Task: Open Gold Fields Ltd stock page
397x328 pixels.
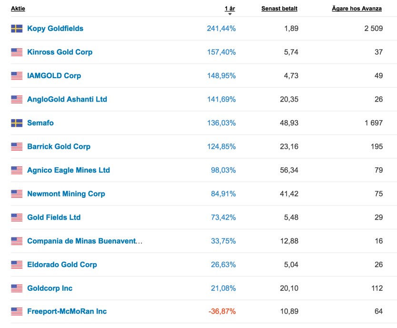Action: [54, 217]
